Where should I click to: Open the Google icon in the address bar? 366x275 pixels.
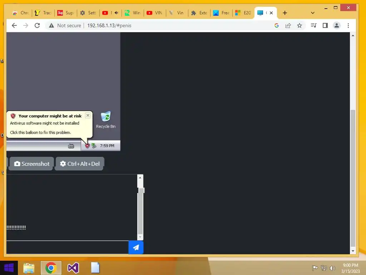tap(277, 25)
